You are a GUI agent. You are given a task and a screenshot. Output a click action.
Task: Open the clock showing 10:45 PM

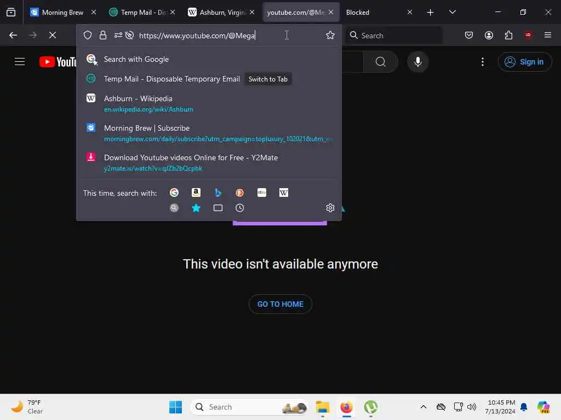(x=501, y=407)
